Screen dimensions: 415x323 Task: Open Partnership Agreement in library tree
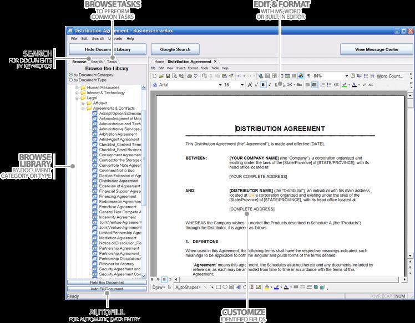coord(119,248)
